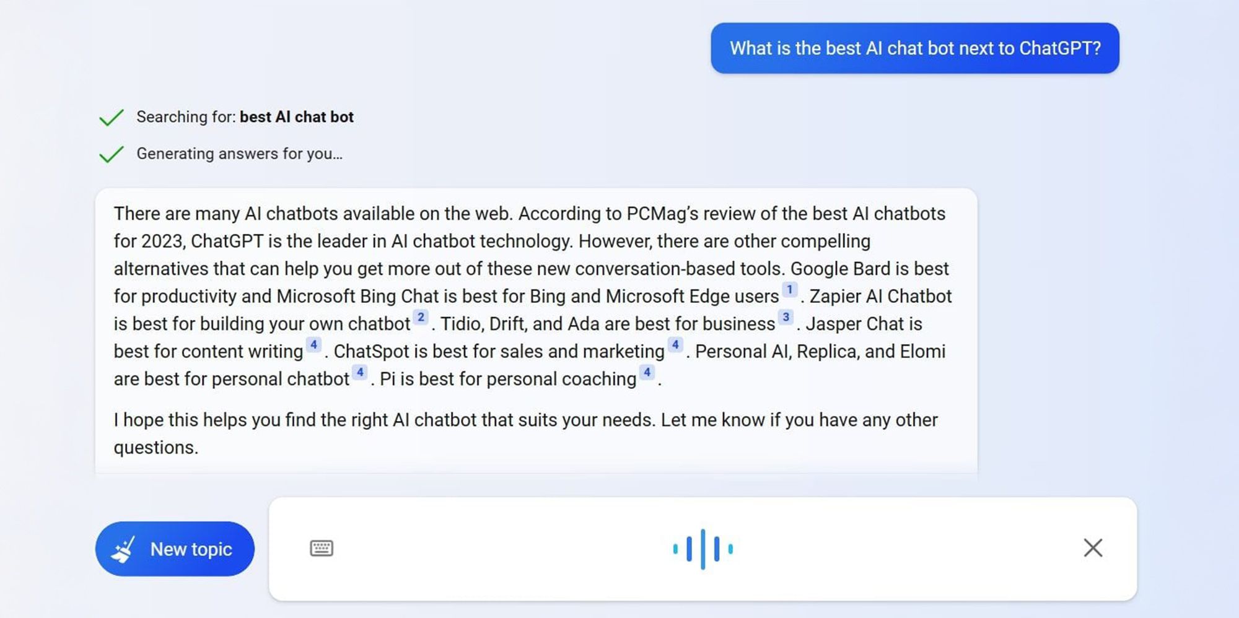This screenshot has width=1239, height=618.
Task: Click the user question bubble about ChatGPT
Action: click(x=915, y=48)
